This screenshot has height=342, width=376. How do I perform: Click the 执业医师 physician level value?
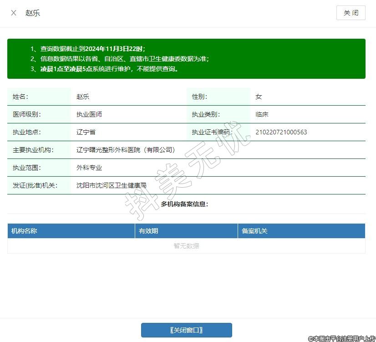89,114
